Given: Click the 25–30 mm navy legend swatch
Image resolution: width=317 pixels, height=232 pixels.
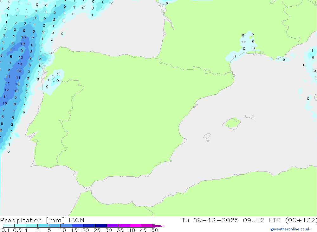Looking at the screenshot, I should (101, 226).
